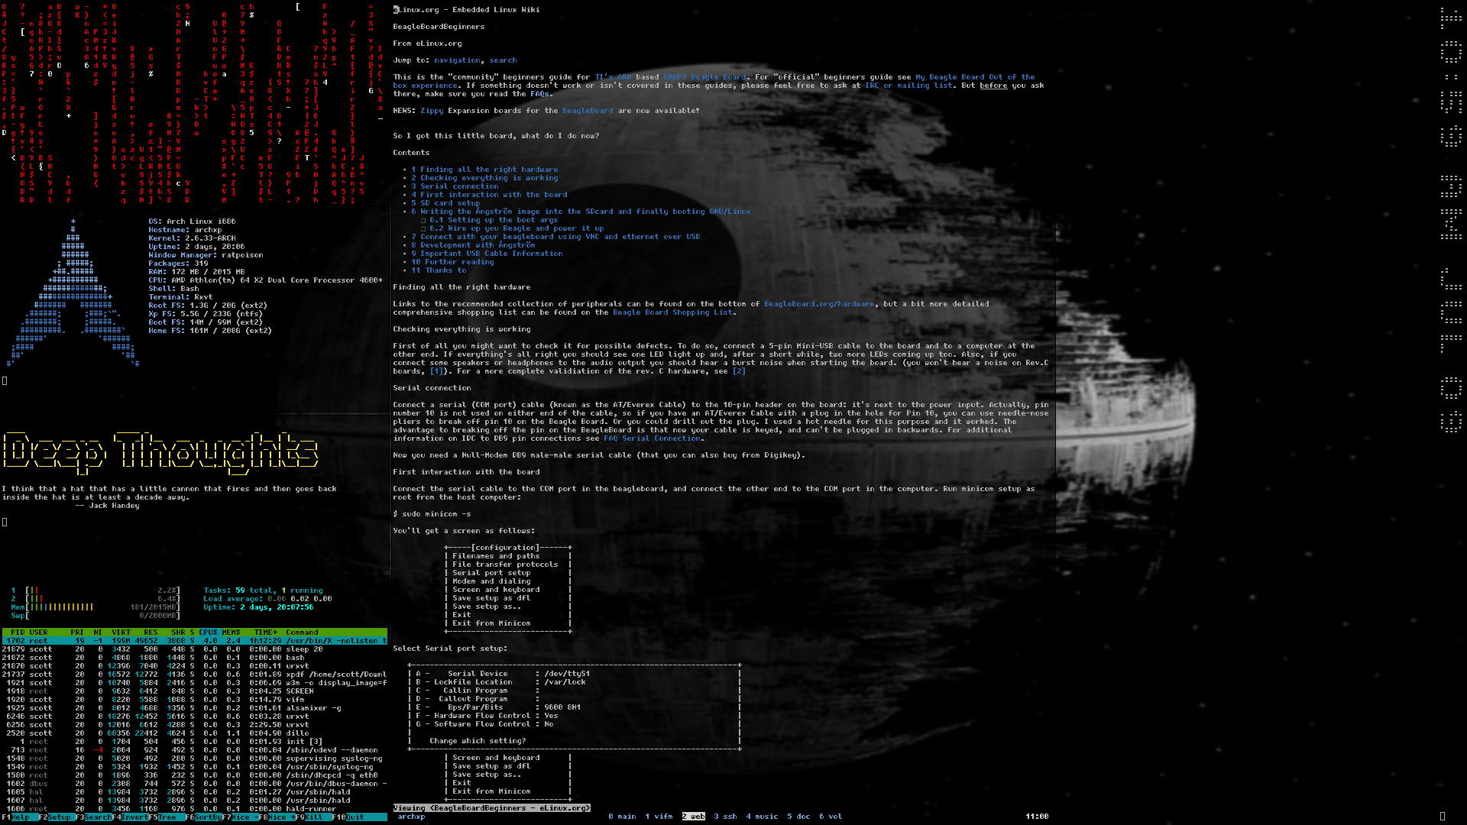Open the 'OMAP3 Beagle Board' link
This screenshot has width=1467, height=825.
click(704, 77)
